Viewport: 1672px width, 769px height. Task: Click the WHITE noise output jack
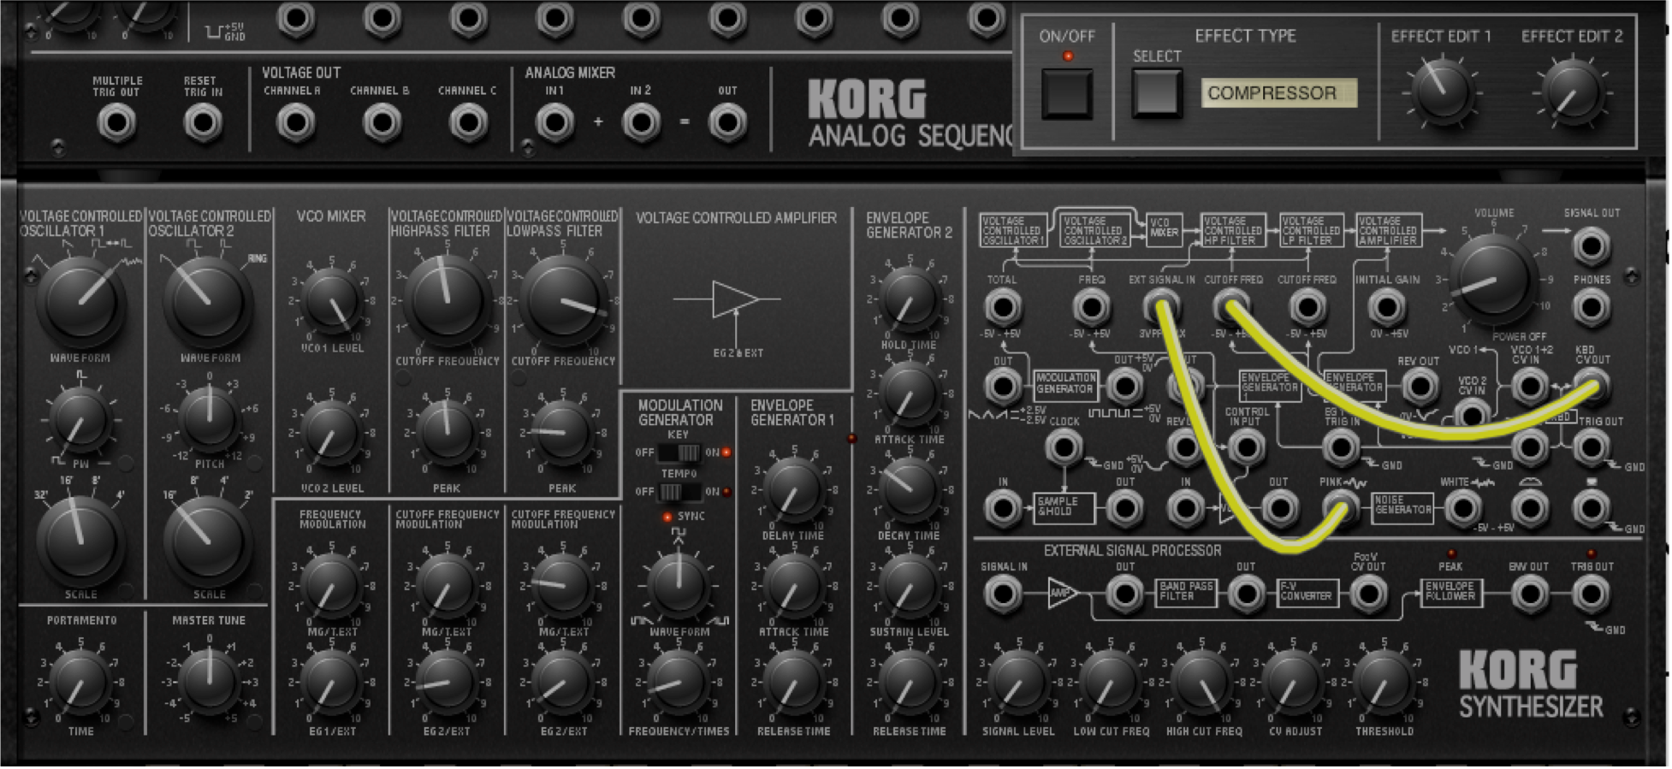point(1464,509)
